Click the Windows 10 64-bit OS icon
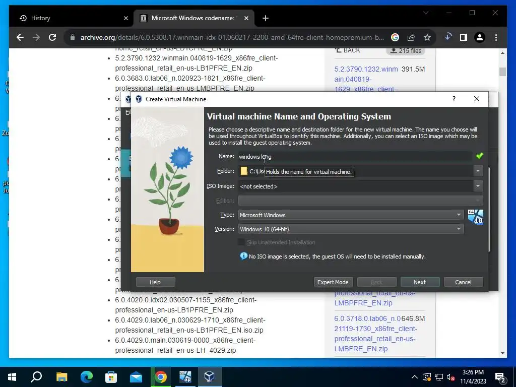Screen dimensions: 516x387 [x=476, y=217]
